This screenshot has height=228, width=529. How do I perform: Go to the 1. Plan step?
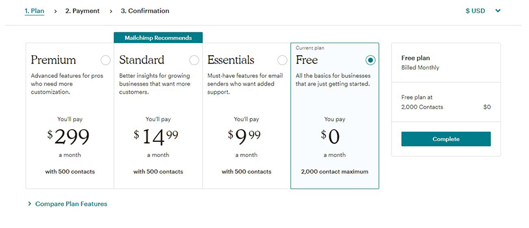tap(34, 11)
